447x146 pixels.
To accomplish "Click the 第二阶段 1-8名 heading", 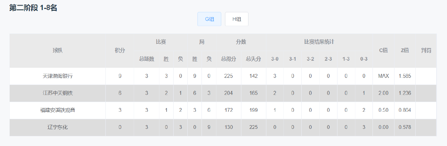I will [x=33, y=8].
